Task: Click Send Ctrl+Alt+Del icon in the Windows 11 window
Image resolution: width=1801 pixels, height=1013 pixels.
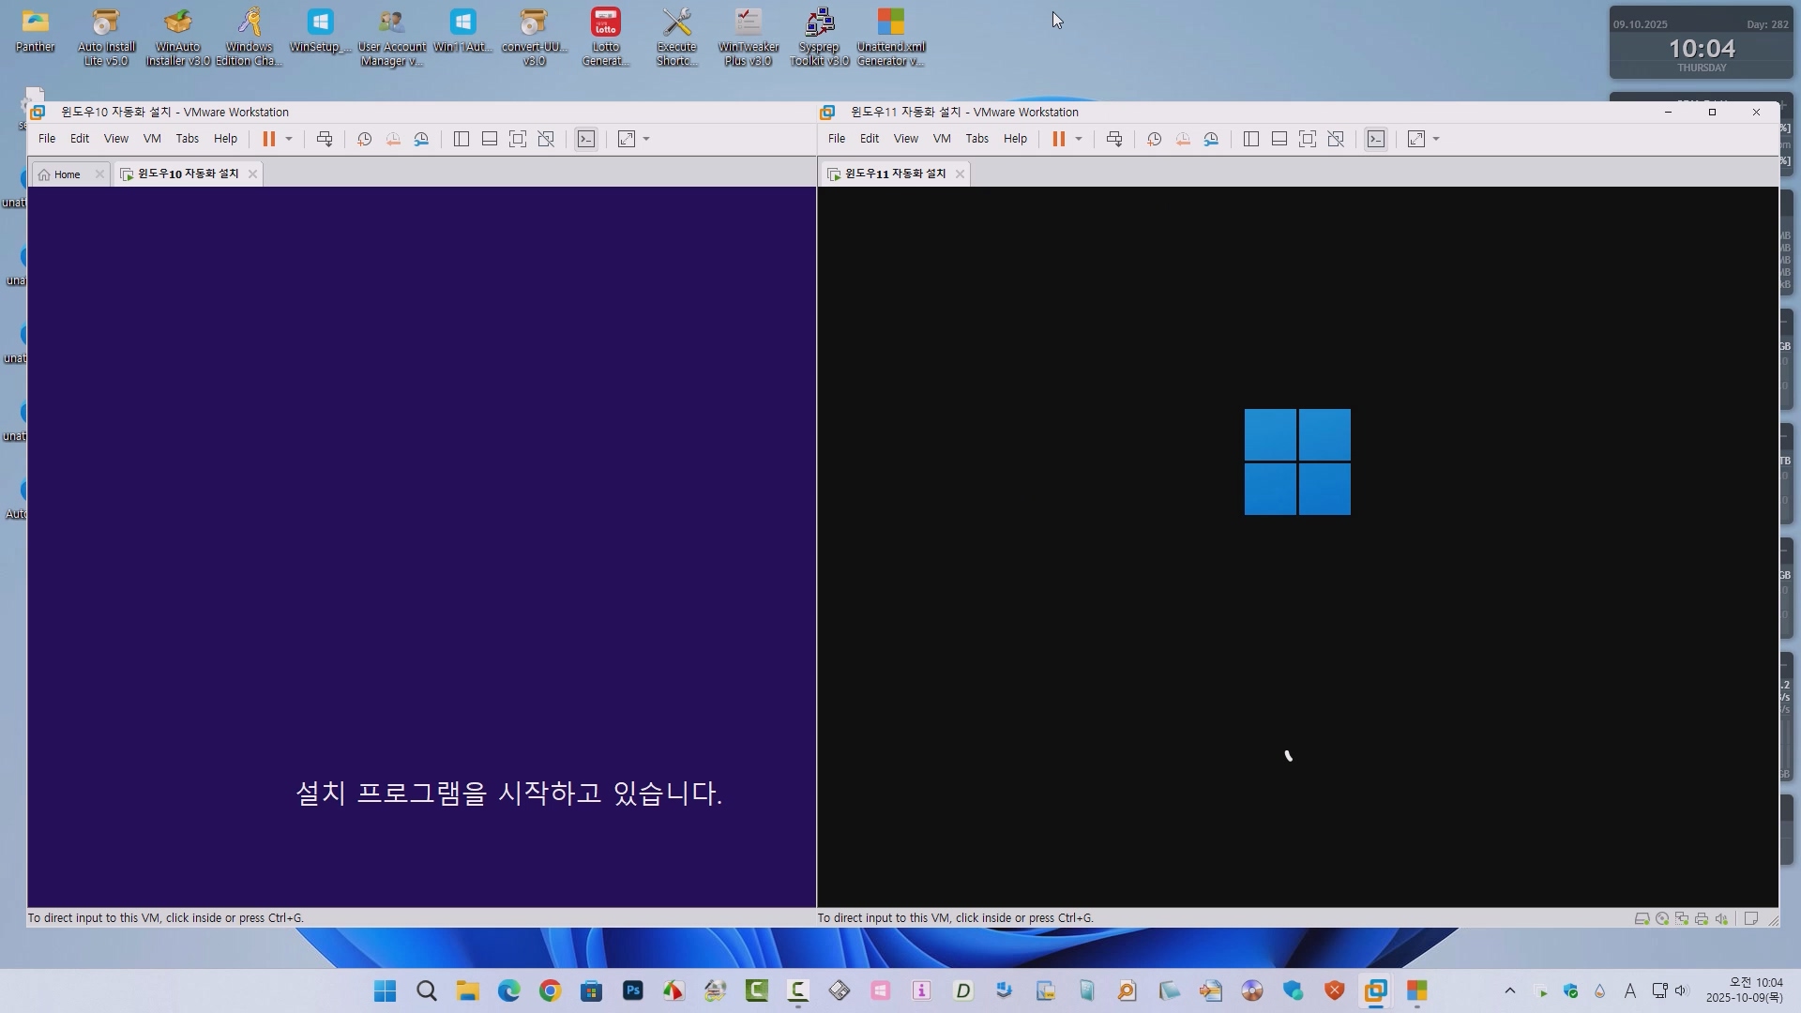Action: [1114, 139]
